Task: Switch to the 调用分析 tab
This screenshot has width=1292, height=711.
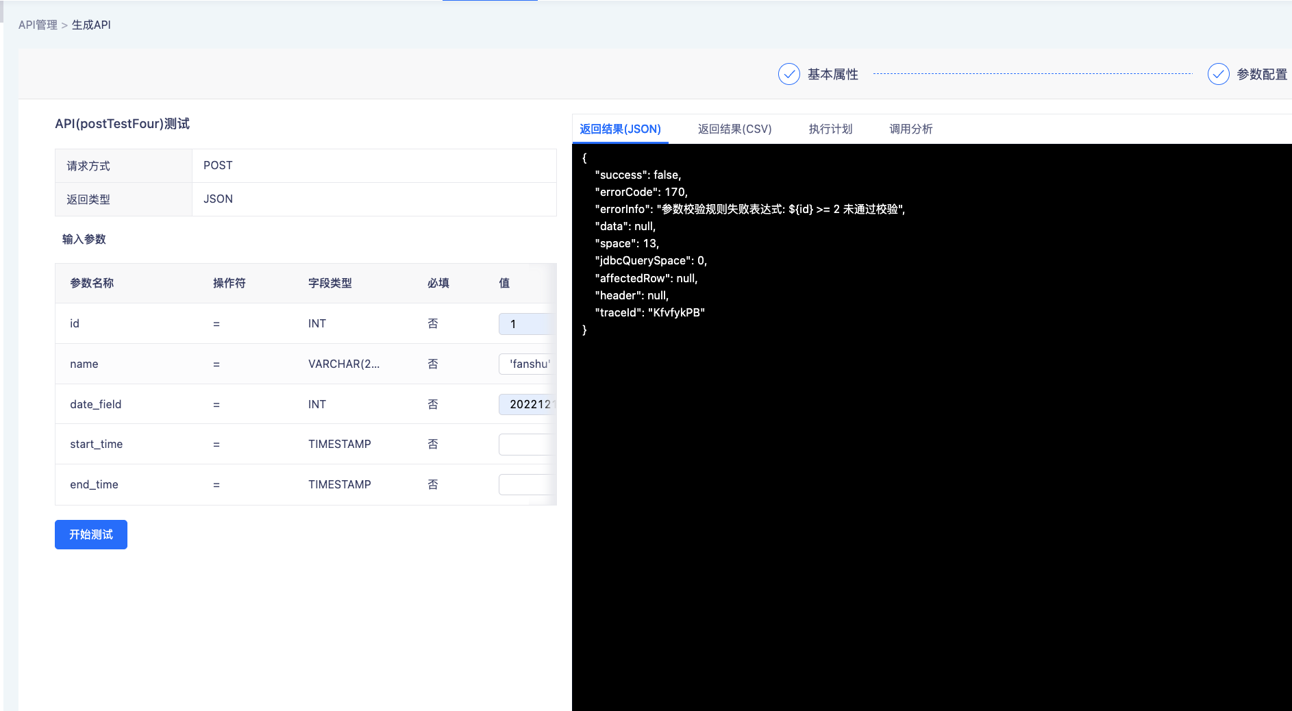Action: point(910,129)
